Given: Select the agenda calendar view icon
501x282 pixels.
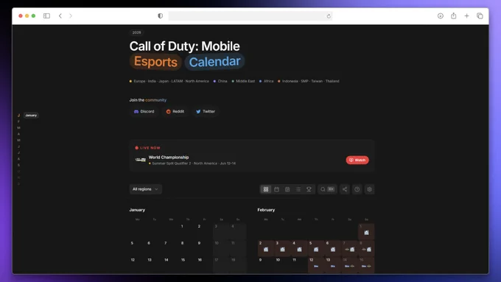Looking at the screenshot, I should [287, 189].
